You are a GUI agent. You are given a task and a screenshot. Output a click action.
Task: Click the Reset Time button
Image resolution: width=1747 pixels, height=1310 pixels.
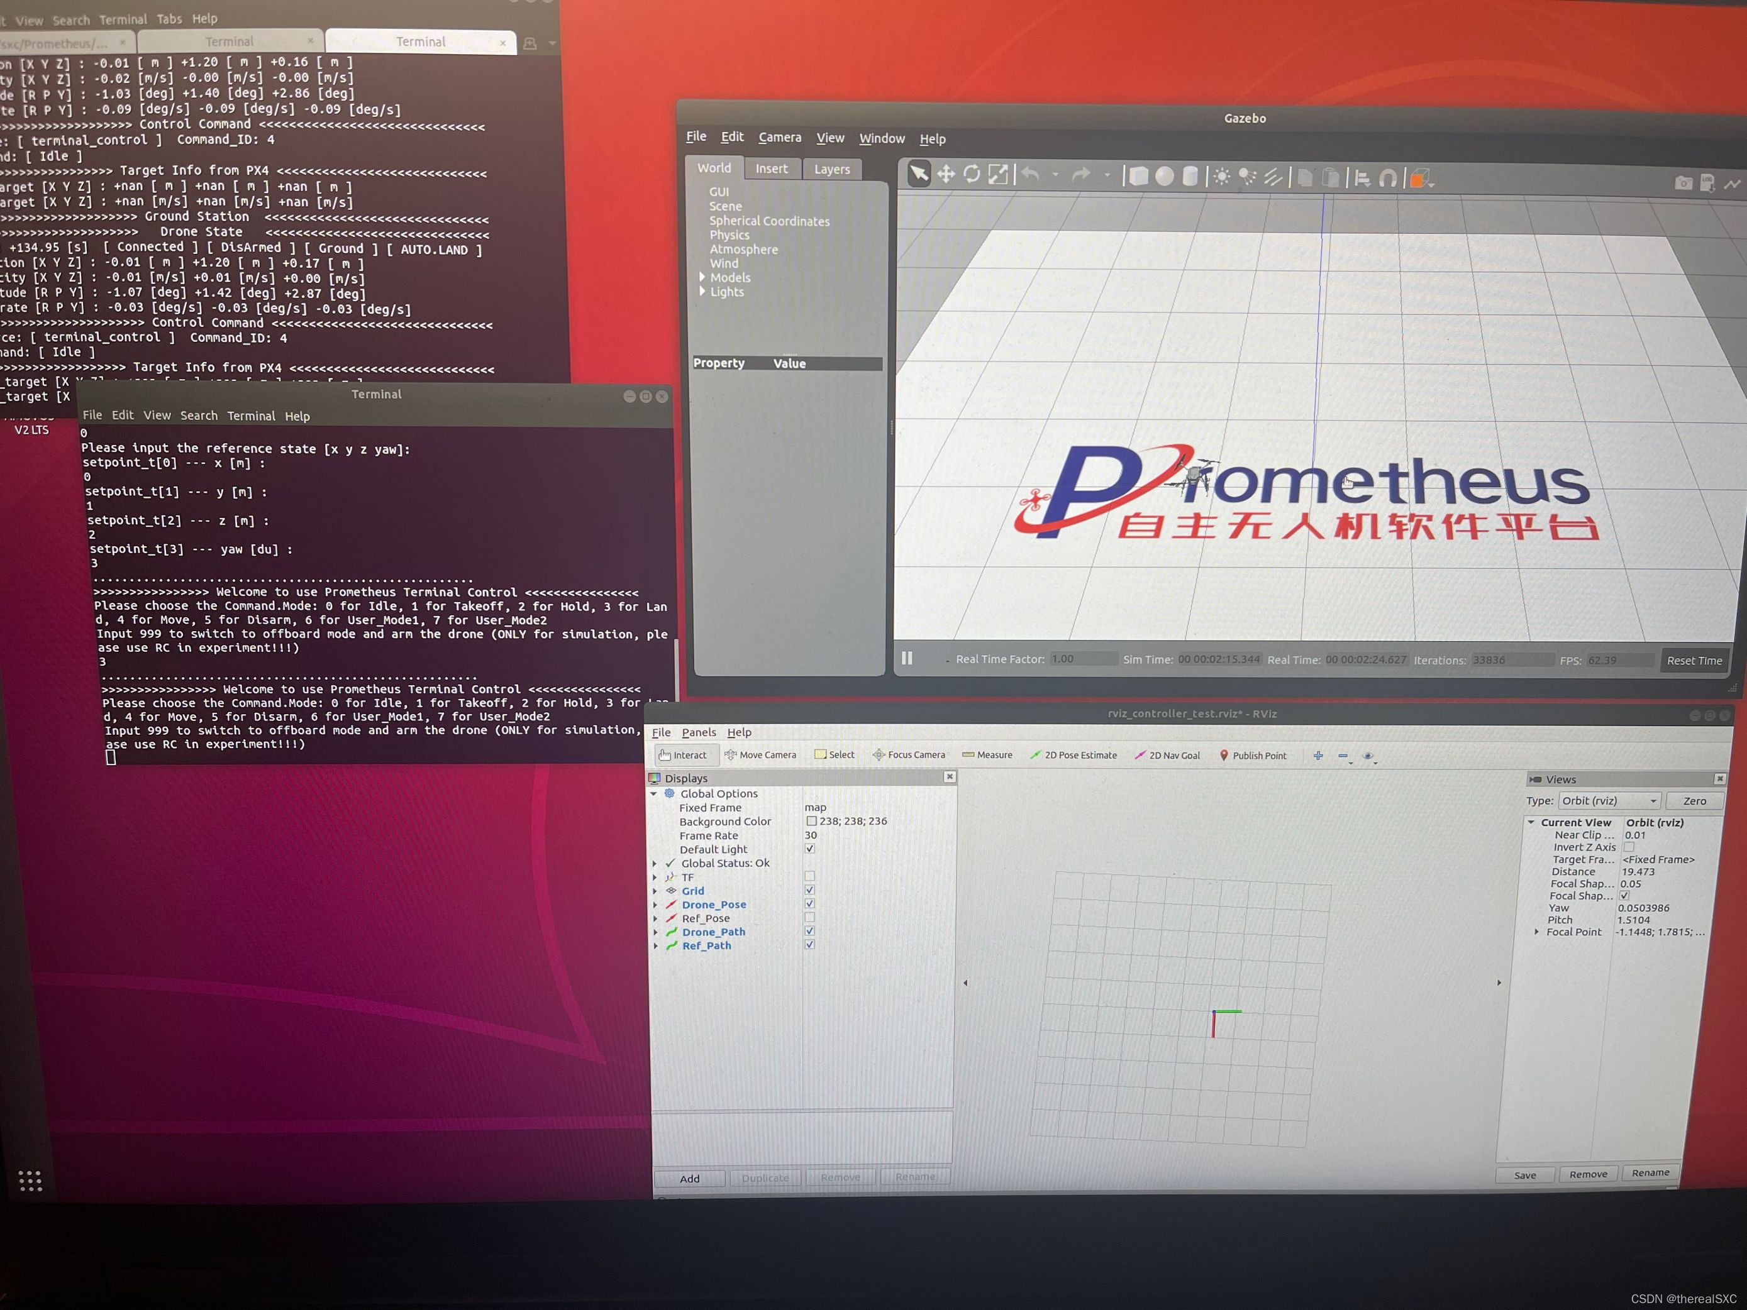tap(1694, 661)
